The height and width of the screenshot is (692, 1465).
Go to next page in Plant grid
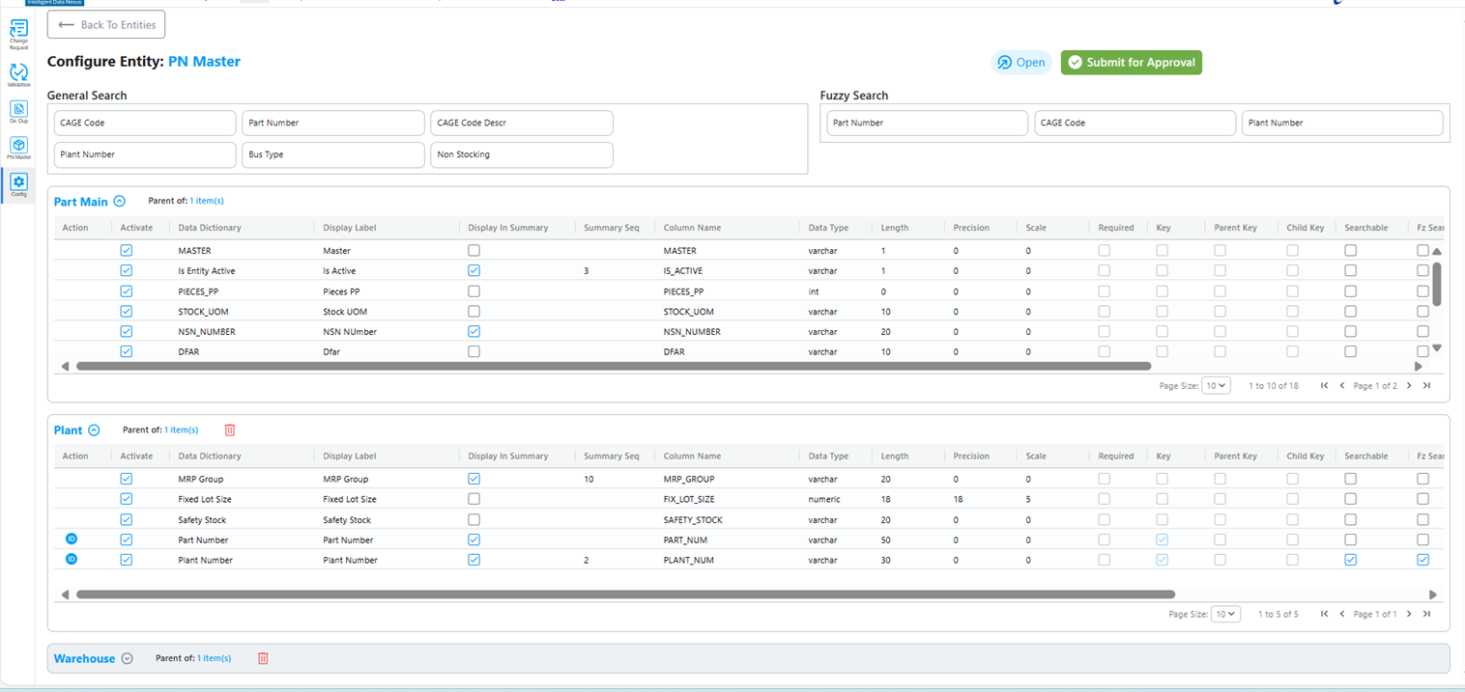[1409, 614]
